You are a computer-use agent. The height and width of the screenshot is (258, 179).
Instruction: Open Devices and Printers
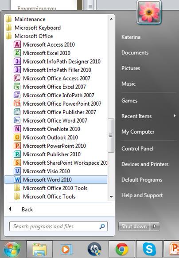click(x=145, y=164)
